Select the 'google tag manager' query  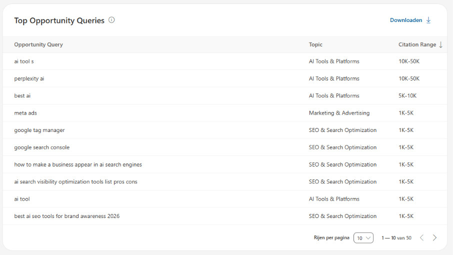pos(39,130)
